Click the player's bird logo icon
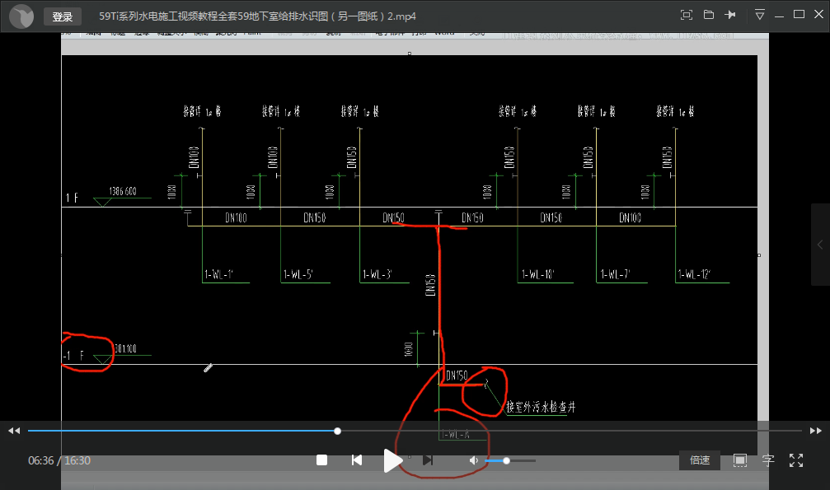The height and width of the screenshot is (490, 830). [21, 16]
